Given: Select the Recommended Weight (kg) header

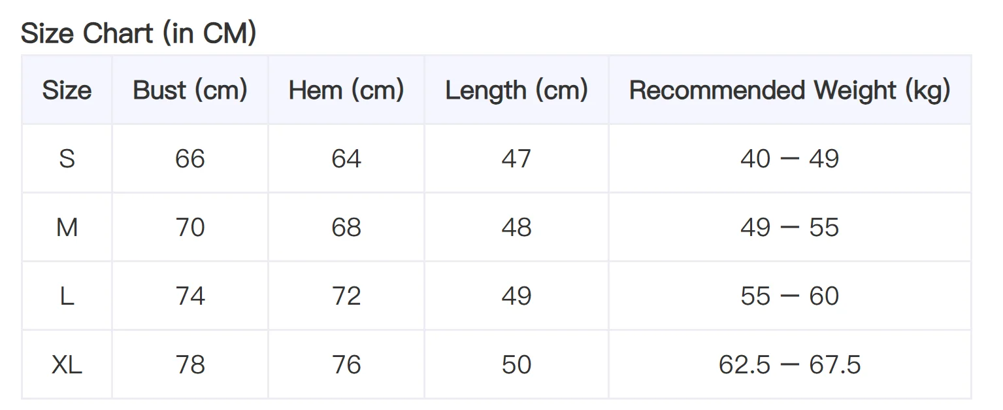Looking at the screenshot, I should (789, 90).
